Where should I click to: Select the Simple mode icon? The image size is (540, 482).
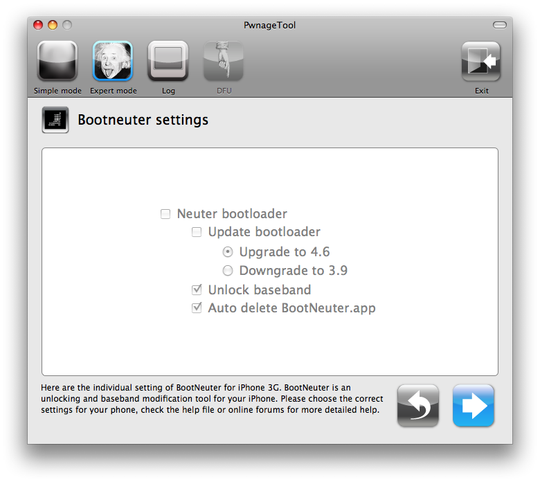[x=57, y=61]
